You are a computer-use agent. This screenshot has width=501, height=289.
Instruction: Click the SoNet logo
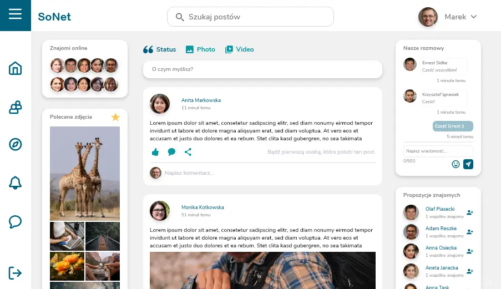click(x=54, y=17)
